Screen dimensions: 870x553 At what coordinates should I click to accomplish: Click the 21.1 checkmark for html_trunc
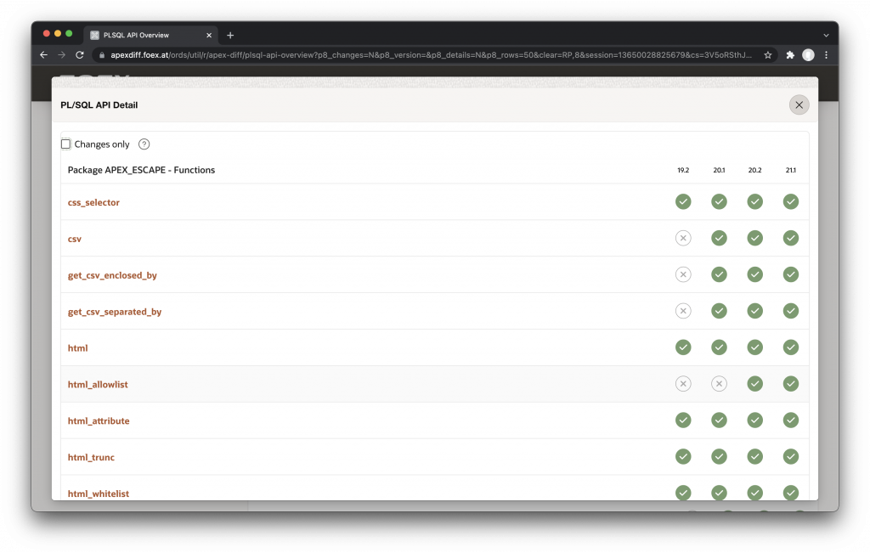click(x=791, y=457)
